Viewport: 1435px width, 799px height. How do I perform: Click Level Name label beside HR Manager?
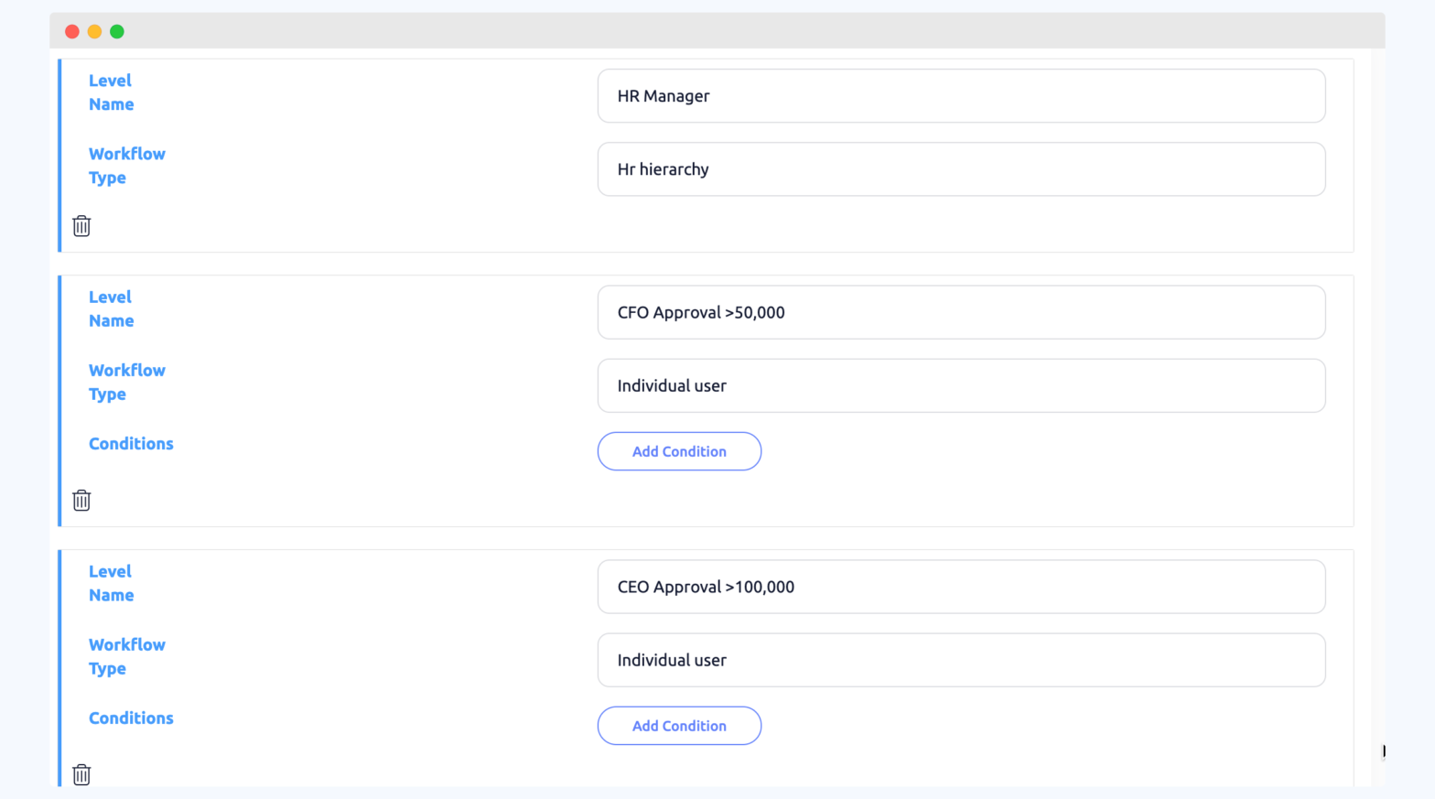pos(111,92)
